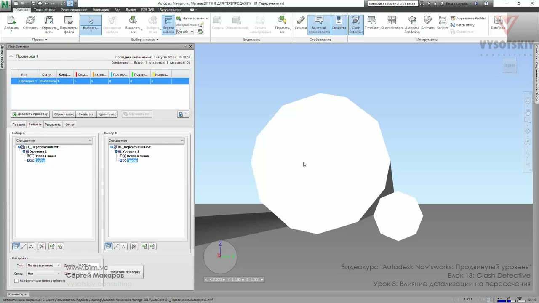Image resolution: width=539 pixels, height=303 pixels.
Task: Enable surface geometry in Selection A
Action: [x=16, y=247]
